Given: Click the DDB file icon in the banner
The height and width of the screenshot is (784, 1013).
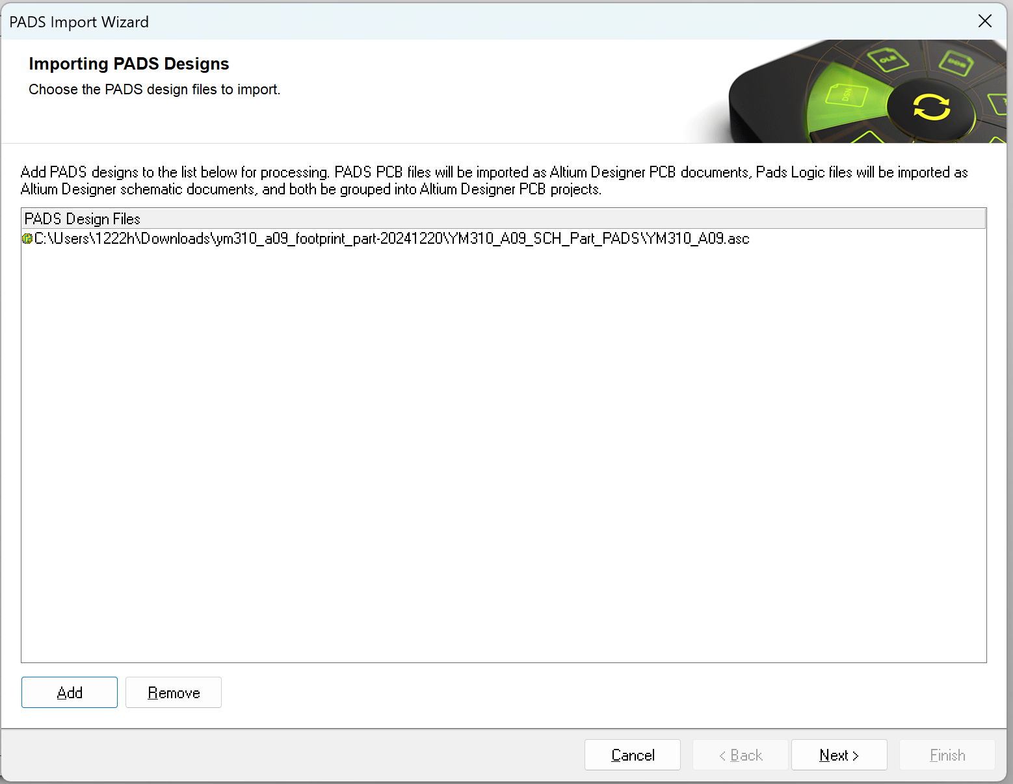Looking at the screenshot, I should coord(956,63).
